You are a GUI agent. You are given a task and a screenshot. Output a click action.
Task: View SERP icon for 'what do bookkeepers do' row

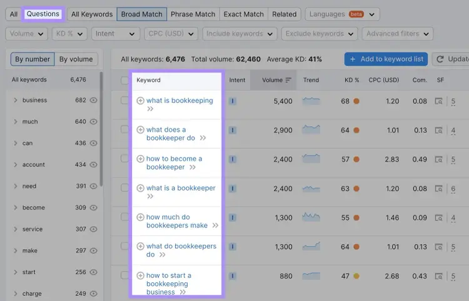pyautogui.click(x=438, y=247)
